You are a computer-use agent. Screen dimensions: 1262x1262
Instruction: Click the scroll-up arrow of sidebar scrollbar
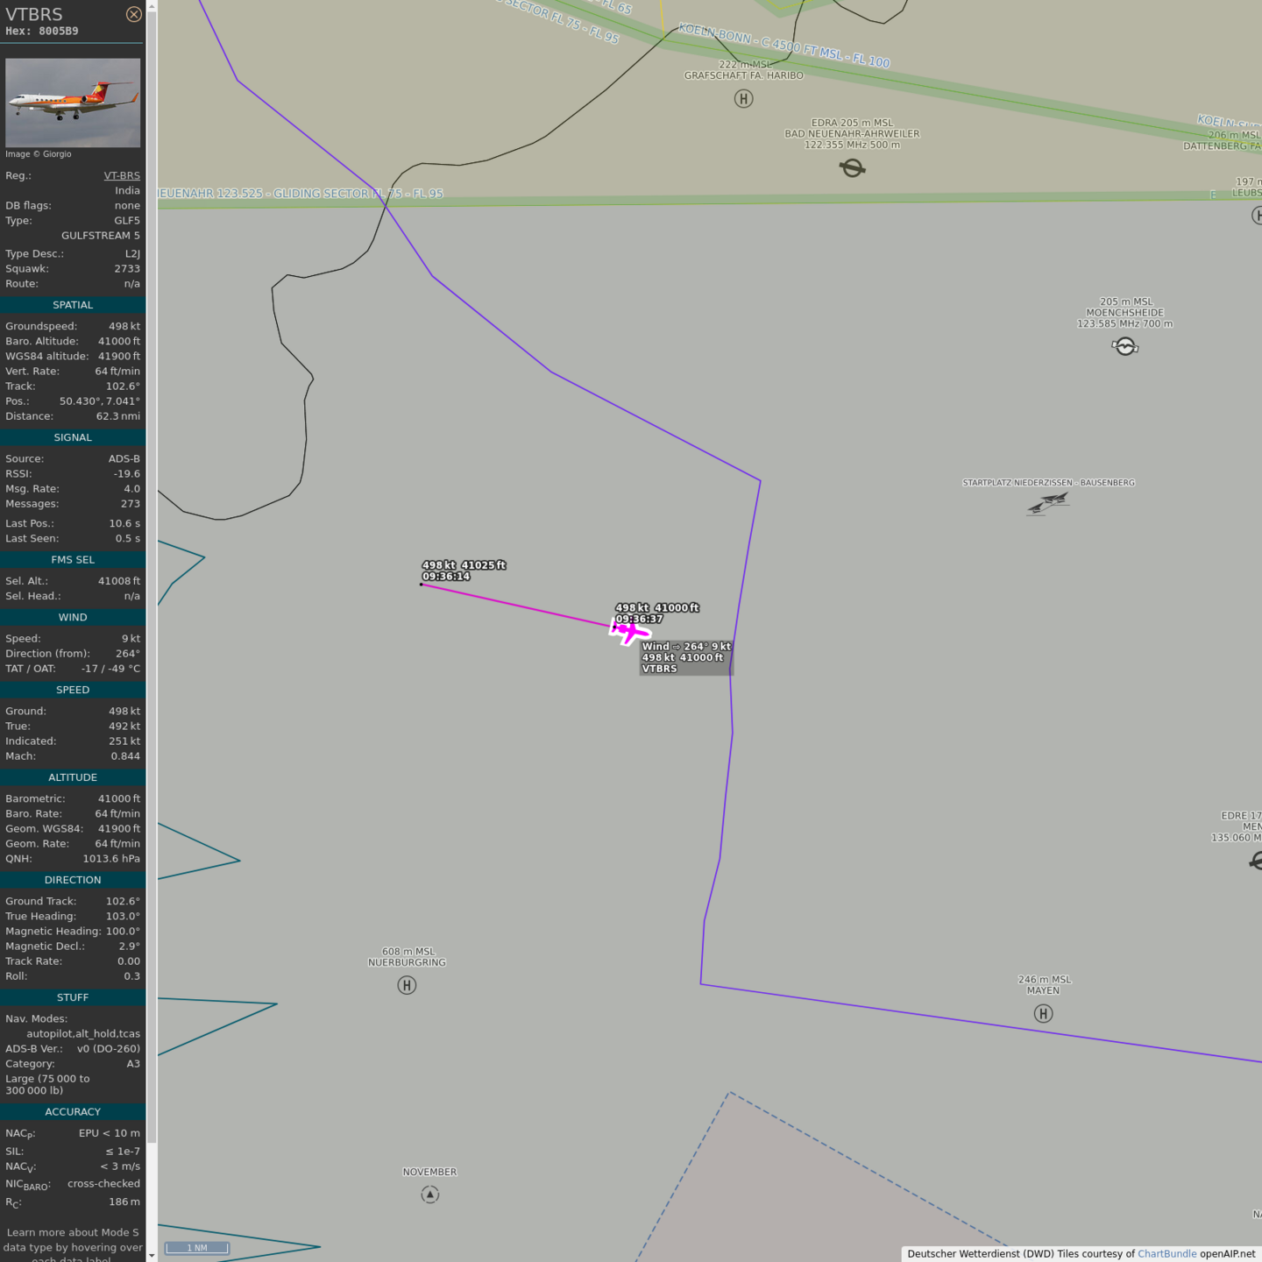152,6
